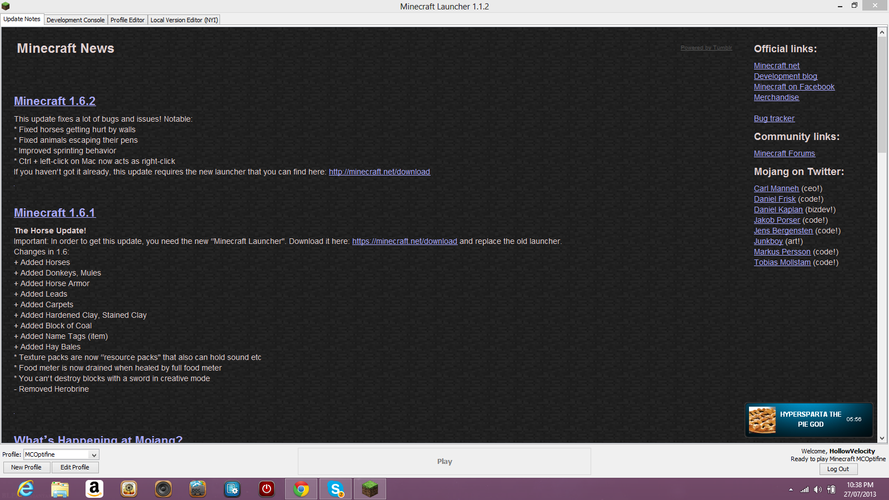Open the Development Console tab
The width and height of the screenshot is (889, 500).
click(76, 20)
